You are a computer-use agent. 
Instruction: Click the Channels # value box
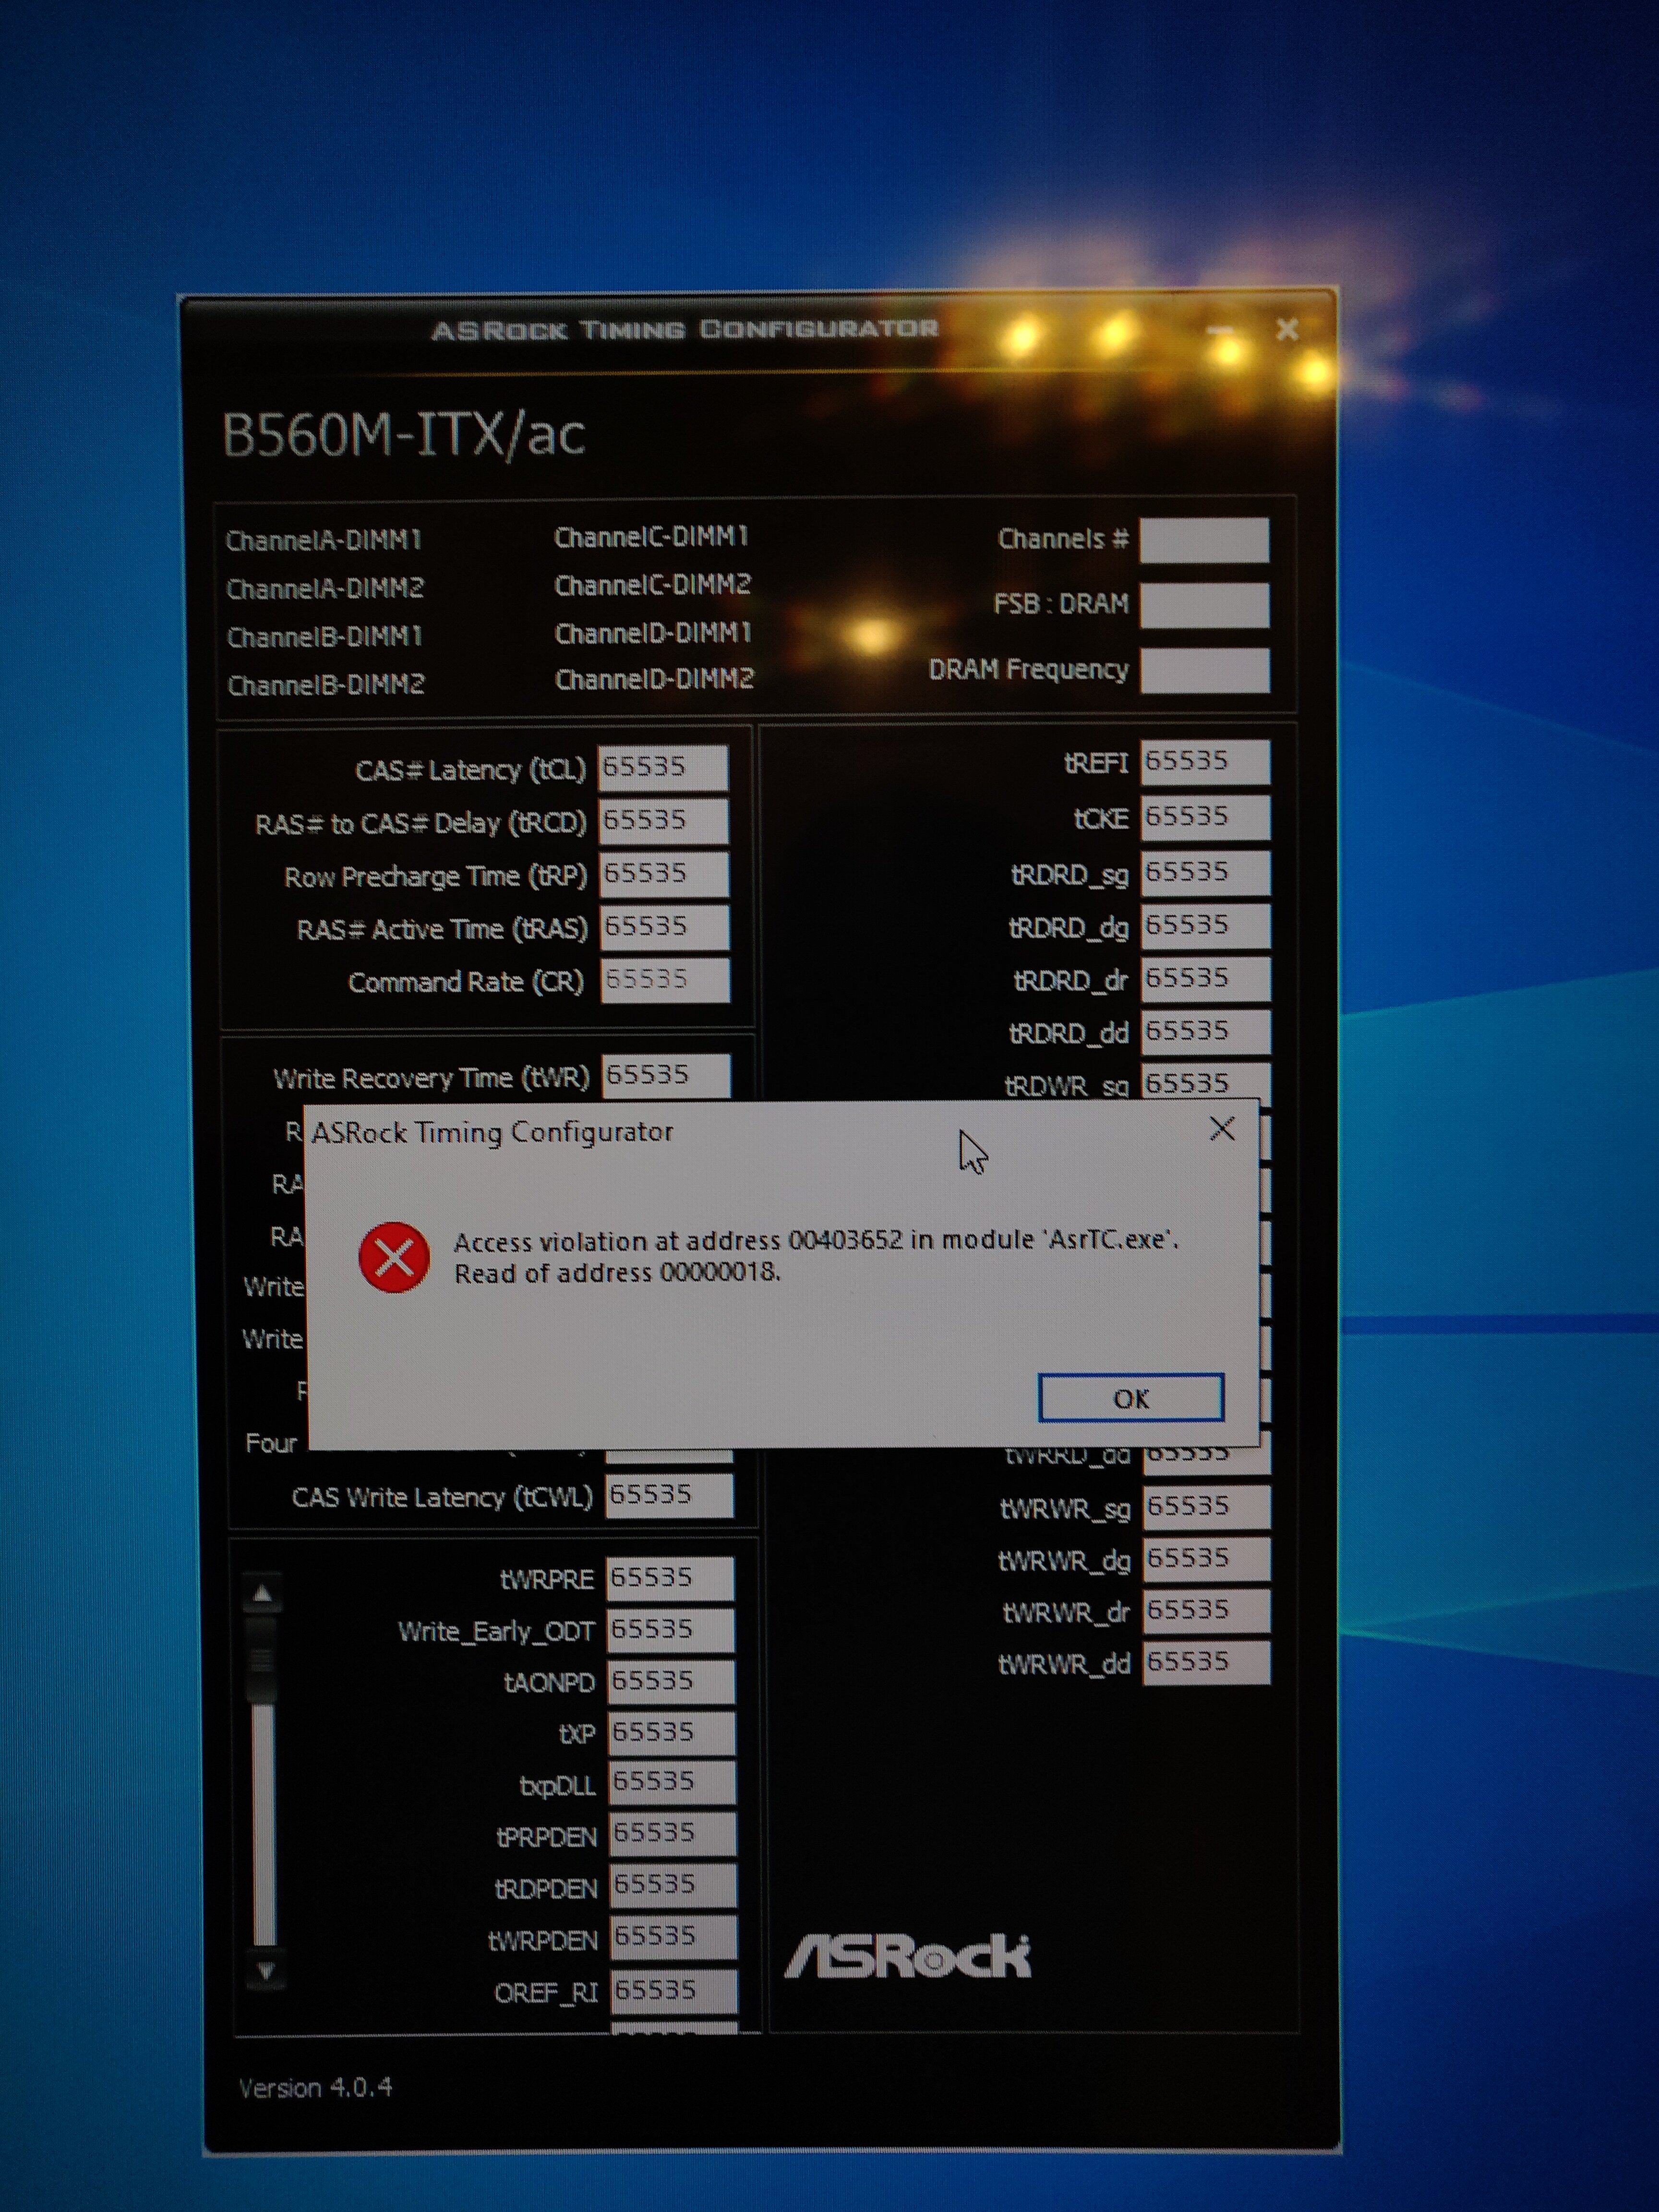[1204, 540]
